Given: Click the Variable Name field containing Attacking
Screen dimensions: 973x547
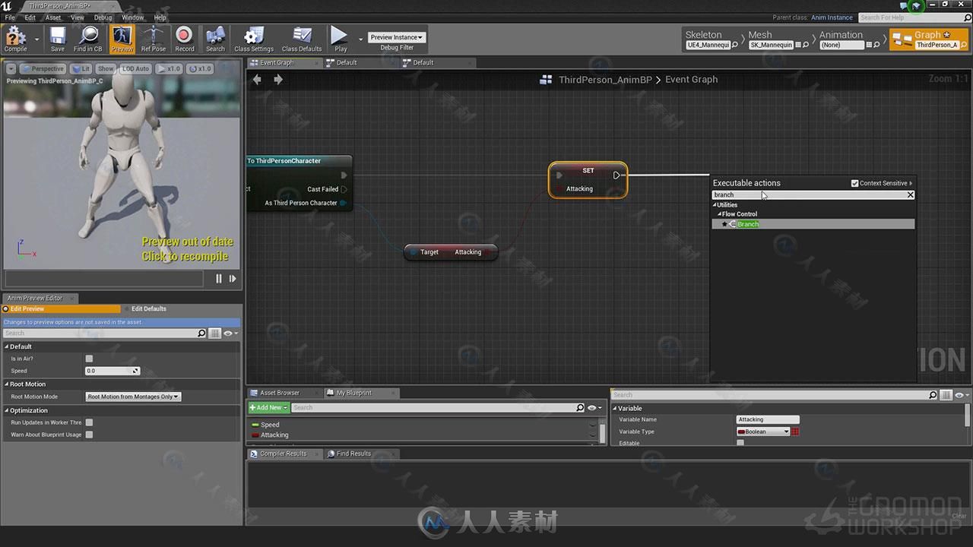Looking at the screenshot, I should pyautogui.click(x=768, y=419).
